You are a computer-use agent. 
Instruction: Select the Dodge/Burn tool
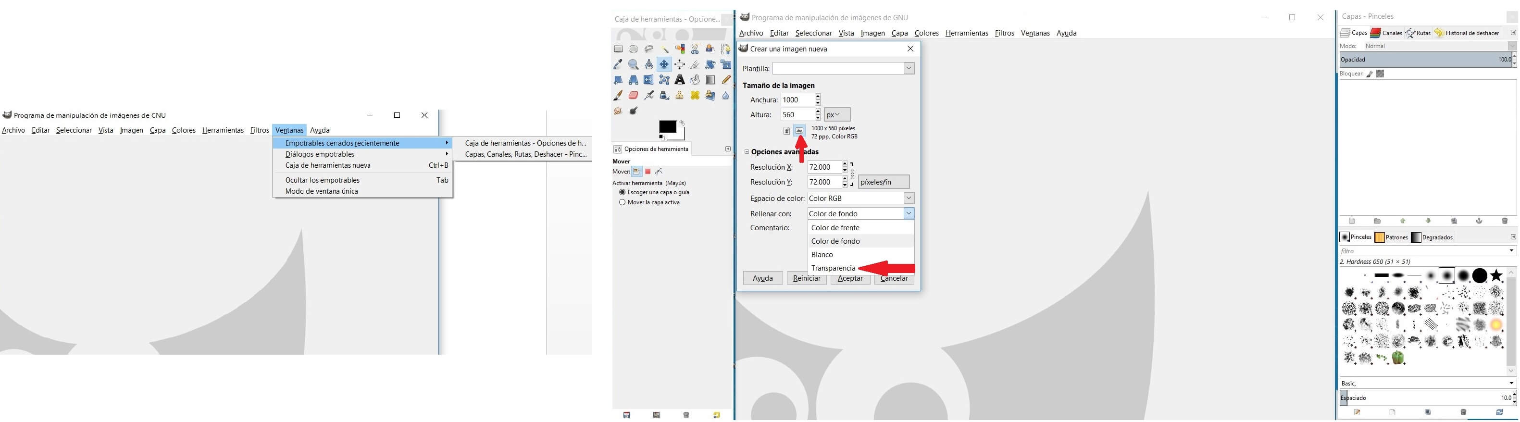pos(634,111)
